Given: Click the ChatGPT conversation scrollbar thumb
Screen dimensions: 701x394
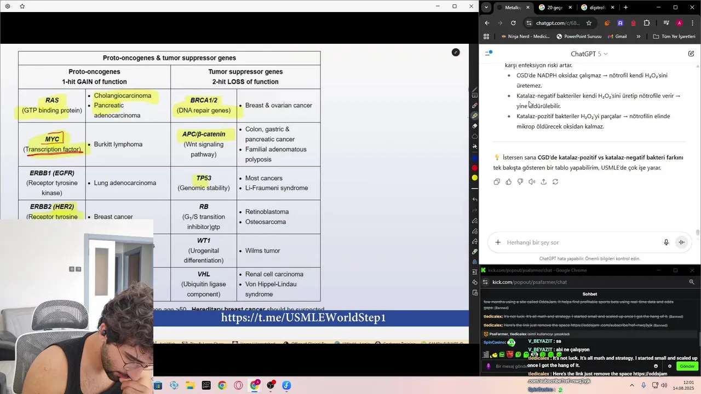Looking at the screenshot, I should 698,233.
